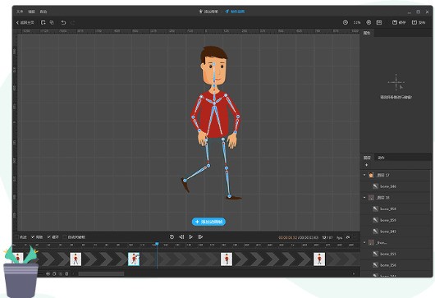Viewport: 435px width, 298px height.
Task: Select the bone_145 row
Action: click(396, 232)
